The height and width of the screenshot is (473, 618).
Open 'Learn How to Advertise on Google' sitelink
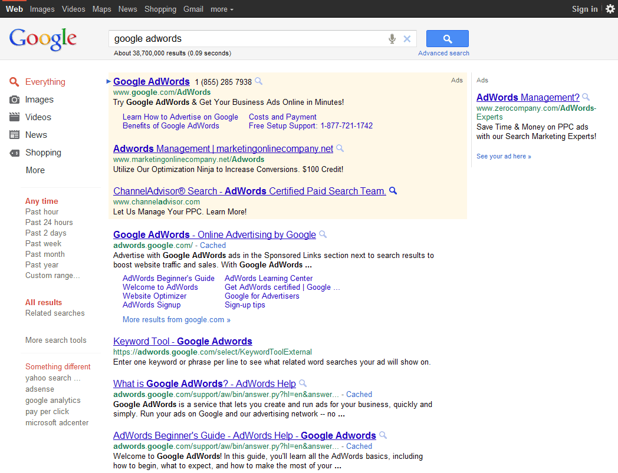point(180,117)
